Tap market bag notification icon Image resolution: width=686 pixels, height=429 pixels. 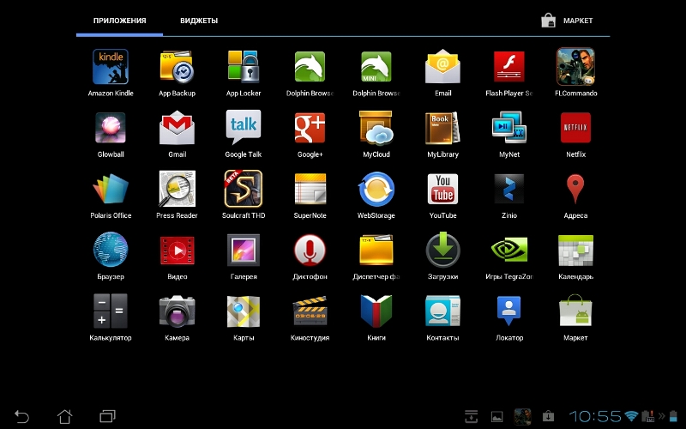(x=548, y=416)
